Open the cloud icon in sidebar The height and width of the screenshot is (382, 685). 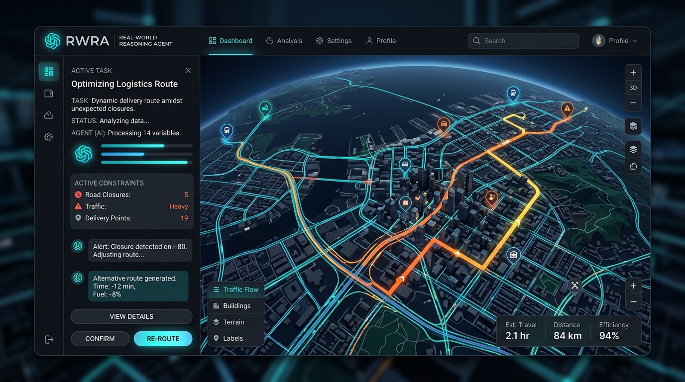49,115
